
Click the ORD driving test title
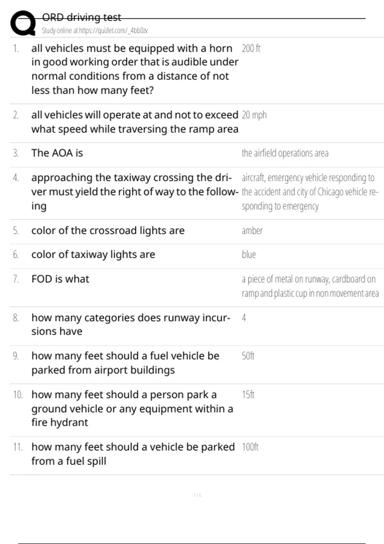pyautogui.click(x=82, y=17)
